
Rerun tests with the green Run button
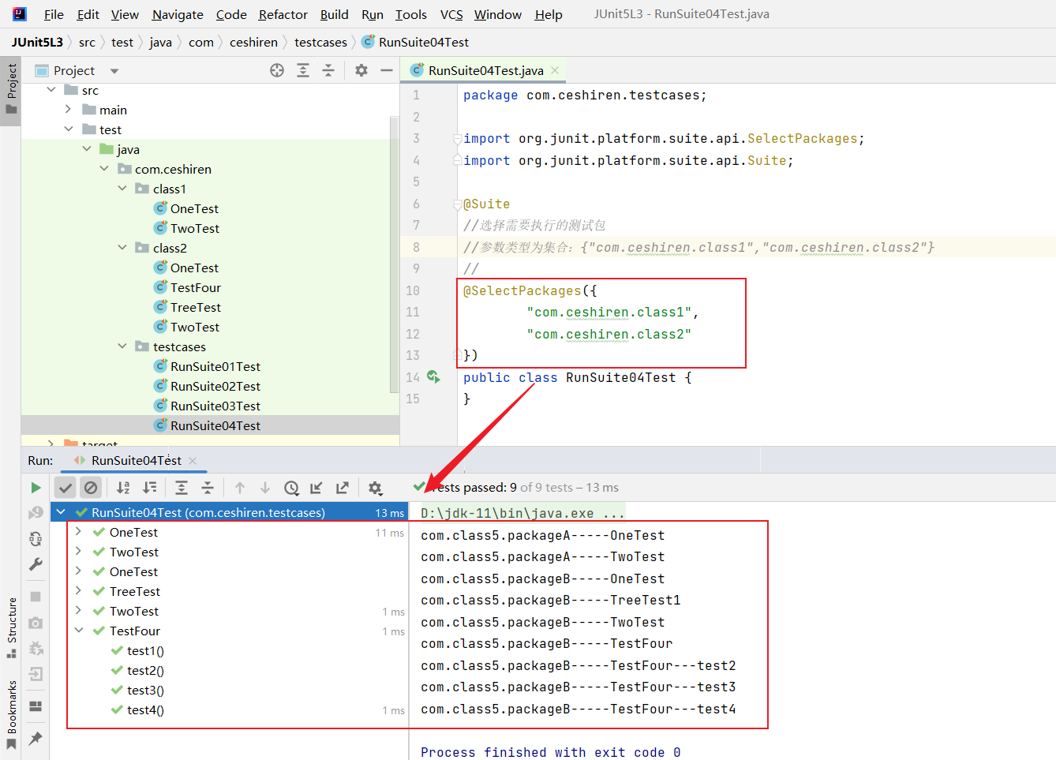tap(36, 488)
